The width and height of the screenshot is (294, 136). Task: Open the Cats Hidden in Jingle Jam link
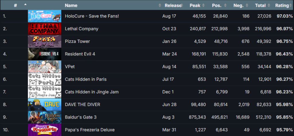pos(92,92)
